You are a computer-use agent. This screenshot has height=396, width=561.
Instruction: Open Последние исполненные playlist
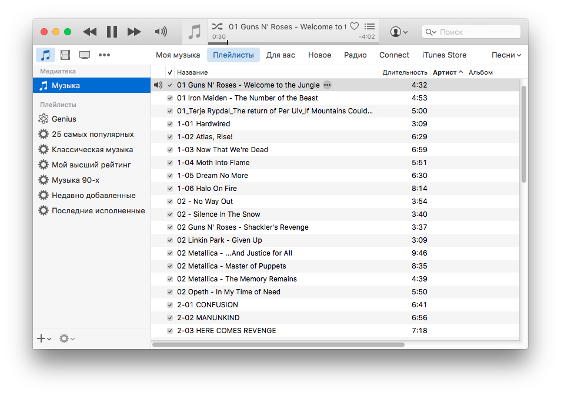[x=92, y=211]
